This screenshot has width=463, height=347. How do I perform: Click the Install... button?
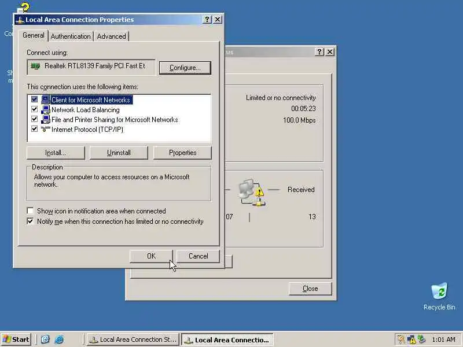(56, 153)
